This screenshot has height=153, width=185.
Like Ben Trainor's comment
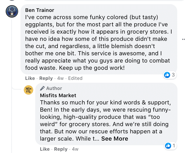[30, 78]
